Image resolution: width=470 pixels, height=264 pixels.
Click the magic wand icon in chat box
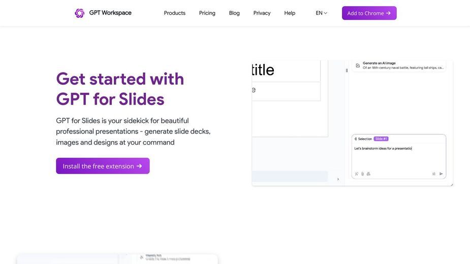[356, 174]
